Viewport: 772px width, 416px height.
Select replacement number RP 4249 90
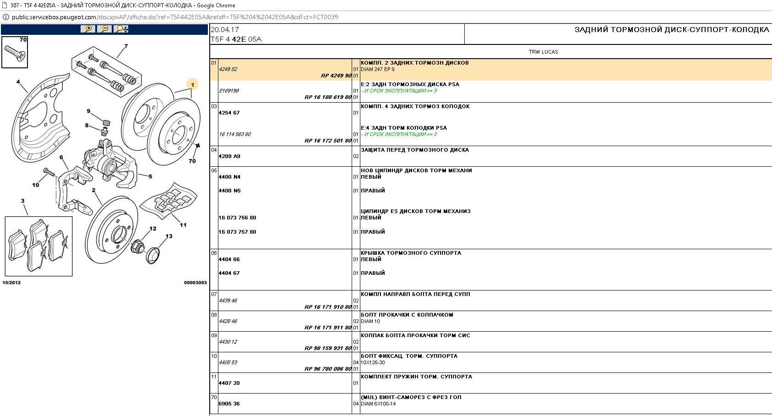click(x=336, y=76)
